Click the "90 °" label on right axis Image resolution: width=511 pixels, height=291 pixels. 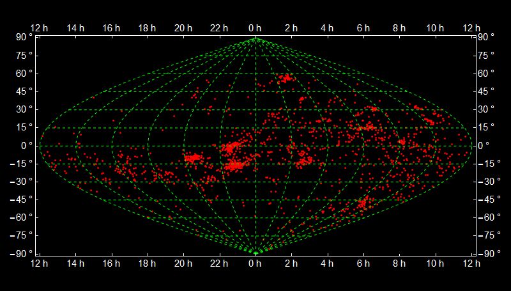point(486,37)
